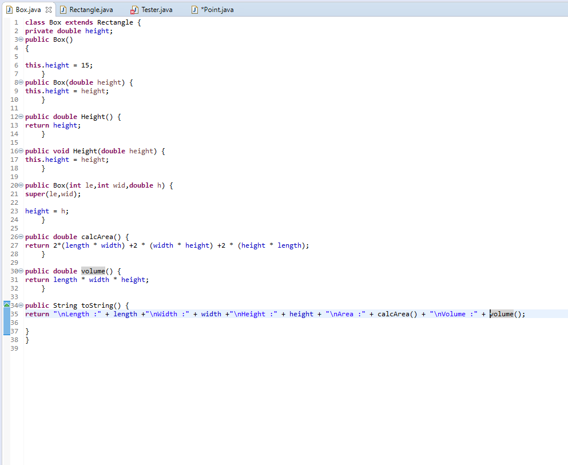Collapse the volume() method on line 30

pos(21,271)
